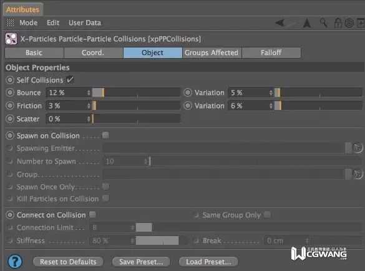Click the xpPPCollisions object icon
Viewport: 365px width, 271px height.
coord(11,39)
